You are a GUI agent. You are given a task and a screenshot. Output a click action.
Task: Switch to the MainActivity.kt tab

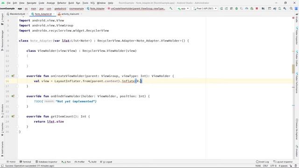point(17,14)
